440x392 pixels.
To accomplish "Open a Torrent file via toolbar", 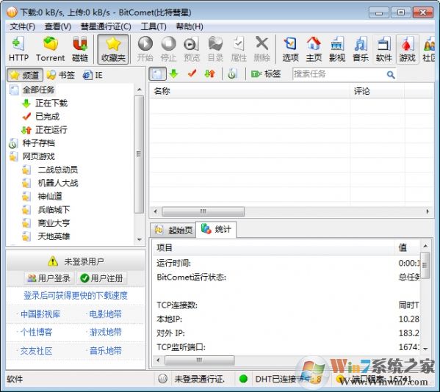I will [50, 49].
